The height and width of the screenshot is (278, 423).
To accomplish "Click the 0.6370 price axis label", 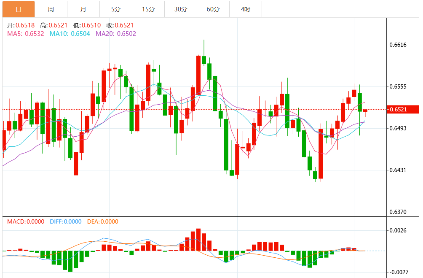I will pos(398,212).
